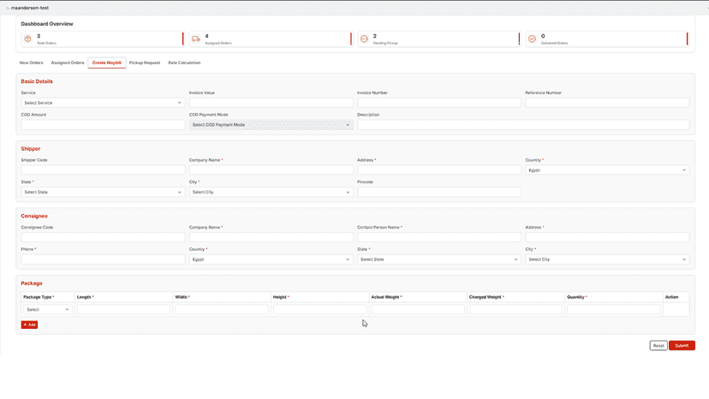The image size is (709, 399).
Task: Click the Shipper Company Name field
Action: 271,170
